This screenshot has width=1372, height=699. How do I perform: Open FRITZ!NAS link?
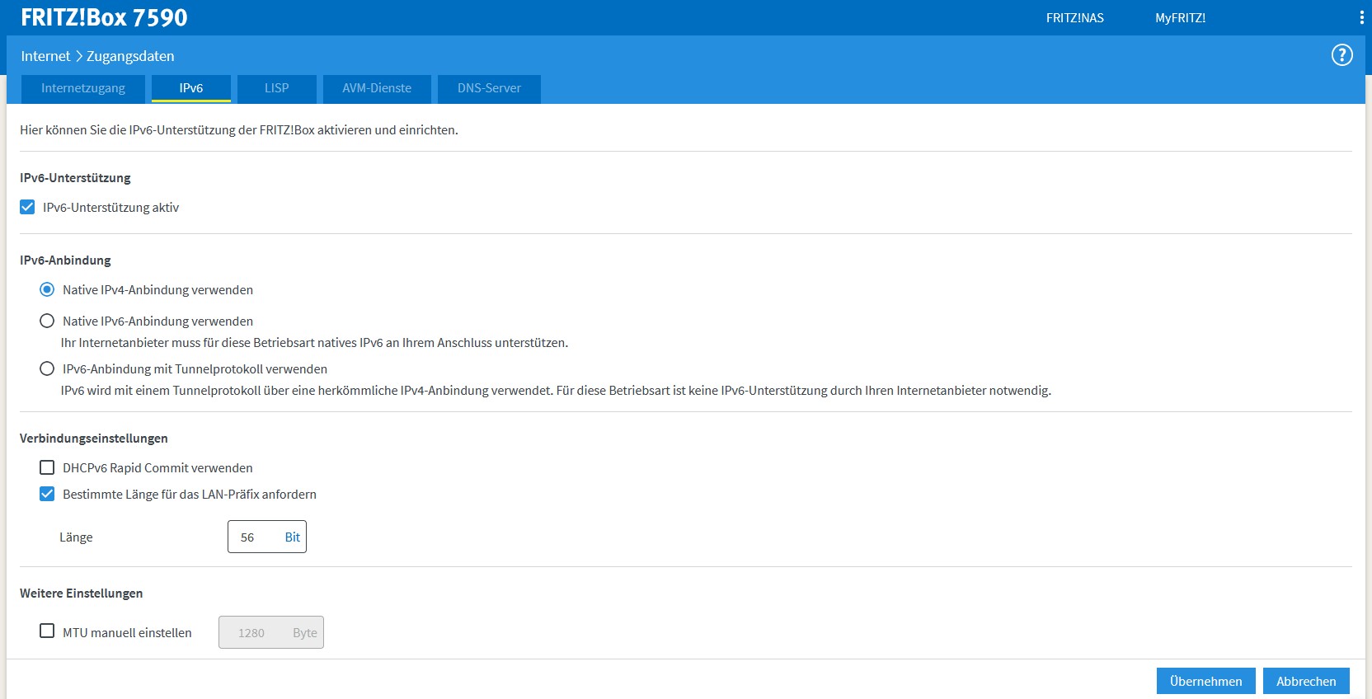point(1074,18)
